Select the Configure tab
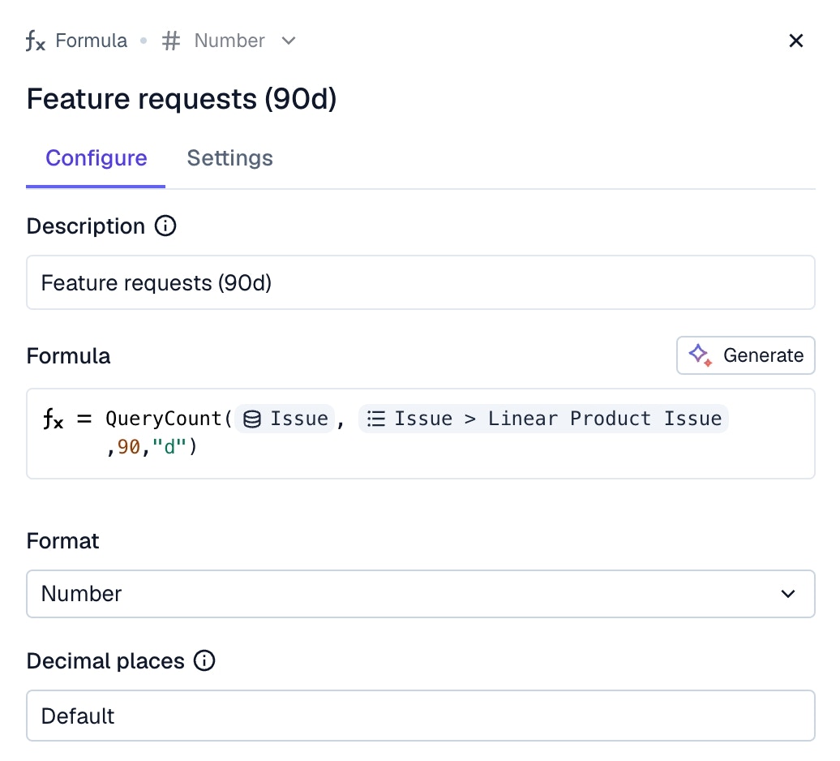Image resolution: width=840 pixels, height=761 pixels. point(96,157)
